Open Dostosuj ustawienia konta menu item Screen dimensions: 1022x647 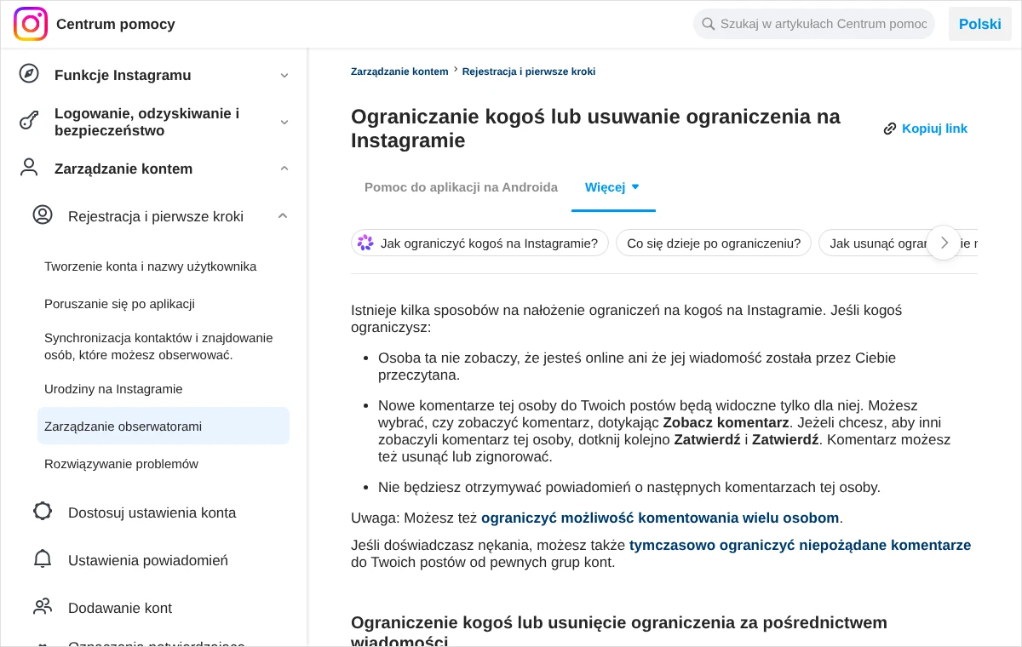coord(152,512)
